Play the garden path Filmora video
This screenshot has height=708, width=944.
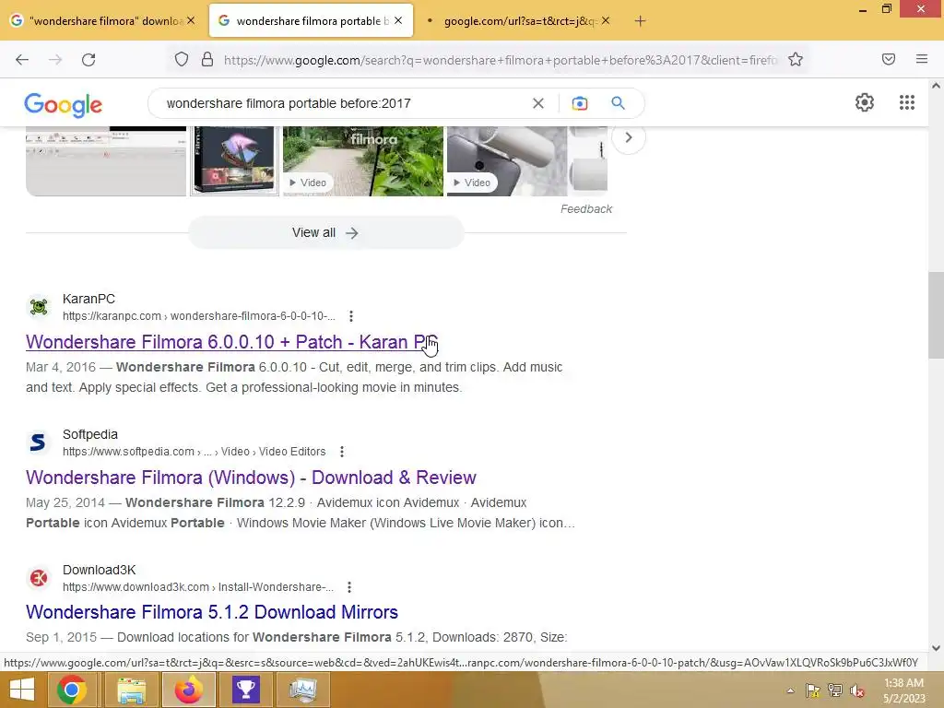(363, 160)
